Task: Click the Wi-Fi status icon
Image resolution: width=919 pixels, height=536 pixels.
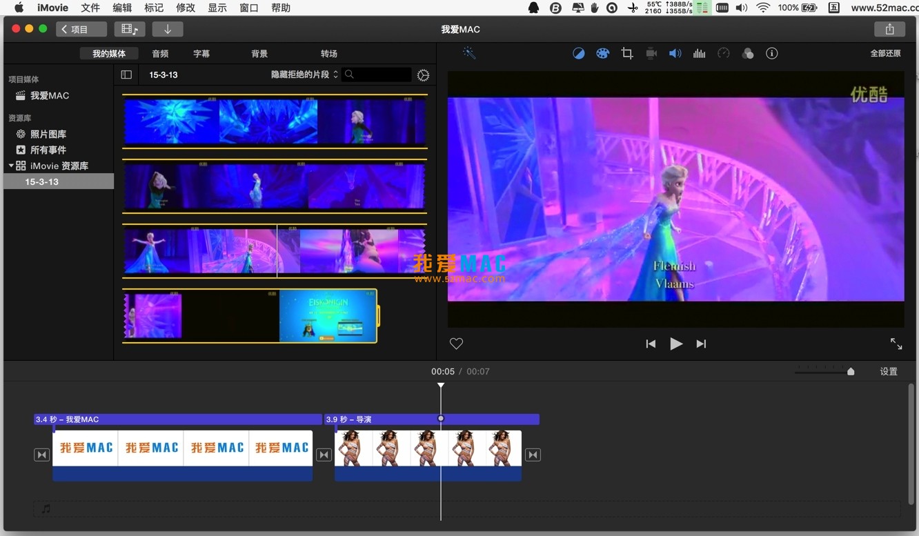Action: [762, 8]
